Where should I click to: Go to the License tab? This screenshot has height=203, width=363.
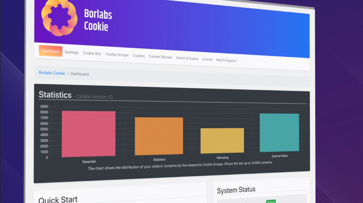tap(207, 59)
